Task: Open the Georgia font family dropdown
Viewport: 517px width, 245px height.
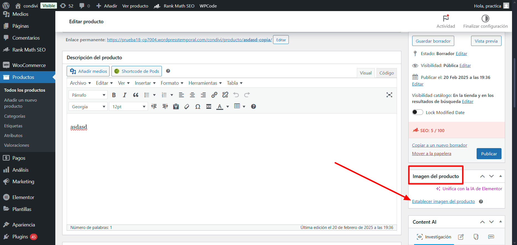Action: pyautogui.click(x=88, y=107)
